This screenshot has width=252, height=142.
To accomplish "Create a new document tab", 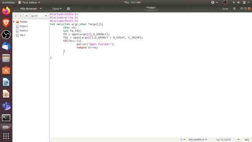I will coord(68,9).
